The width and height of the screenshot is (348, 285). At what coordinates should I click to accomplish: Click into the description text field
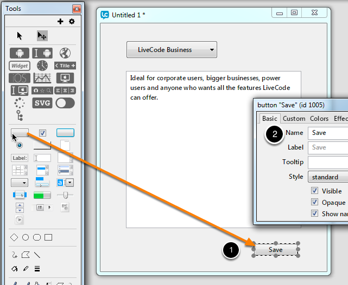[213, 150]
